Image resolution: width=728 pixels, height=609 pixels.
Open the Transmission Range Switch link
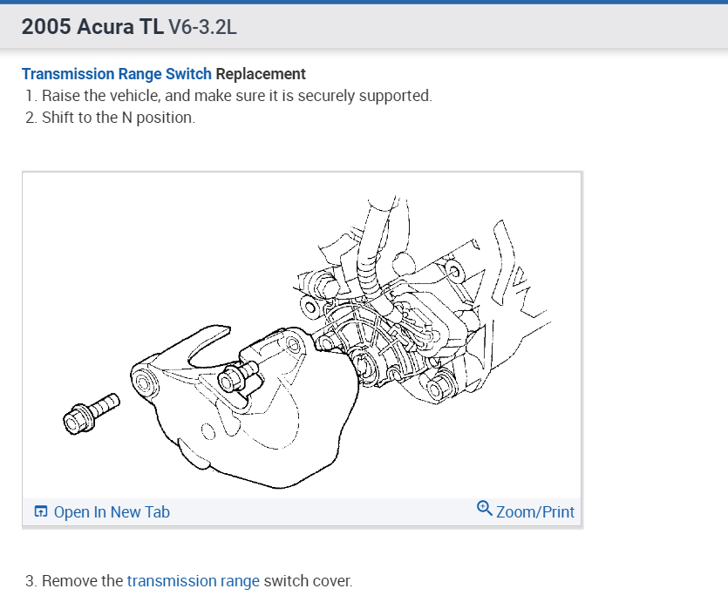[x=116, y=74]
